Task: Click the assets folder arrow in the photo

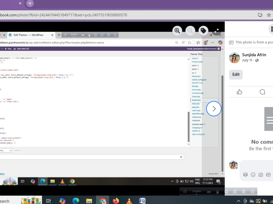Action: pyautogui.click(x=198, y=69)
